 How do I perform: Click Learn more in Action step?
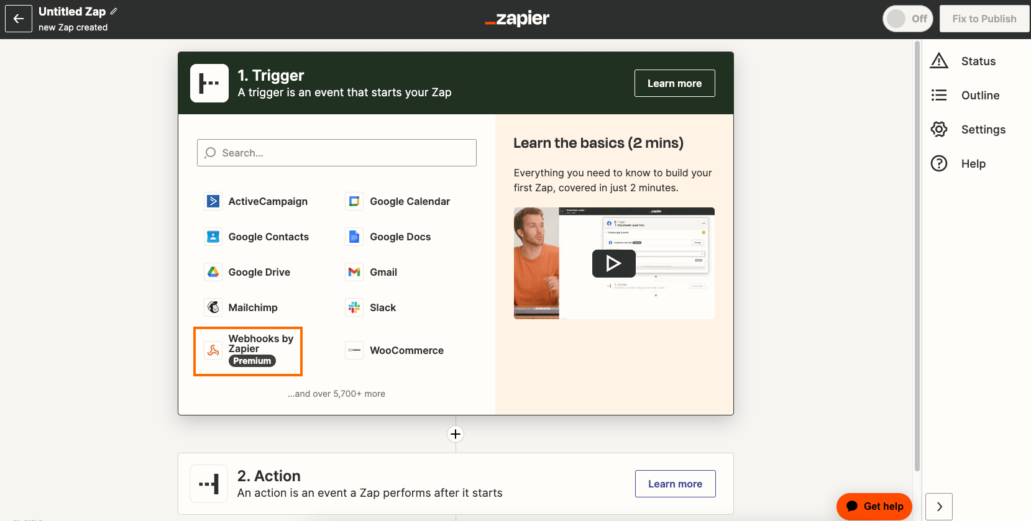(x=675, y=484)
